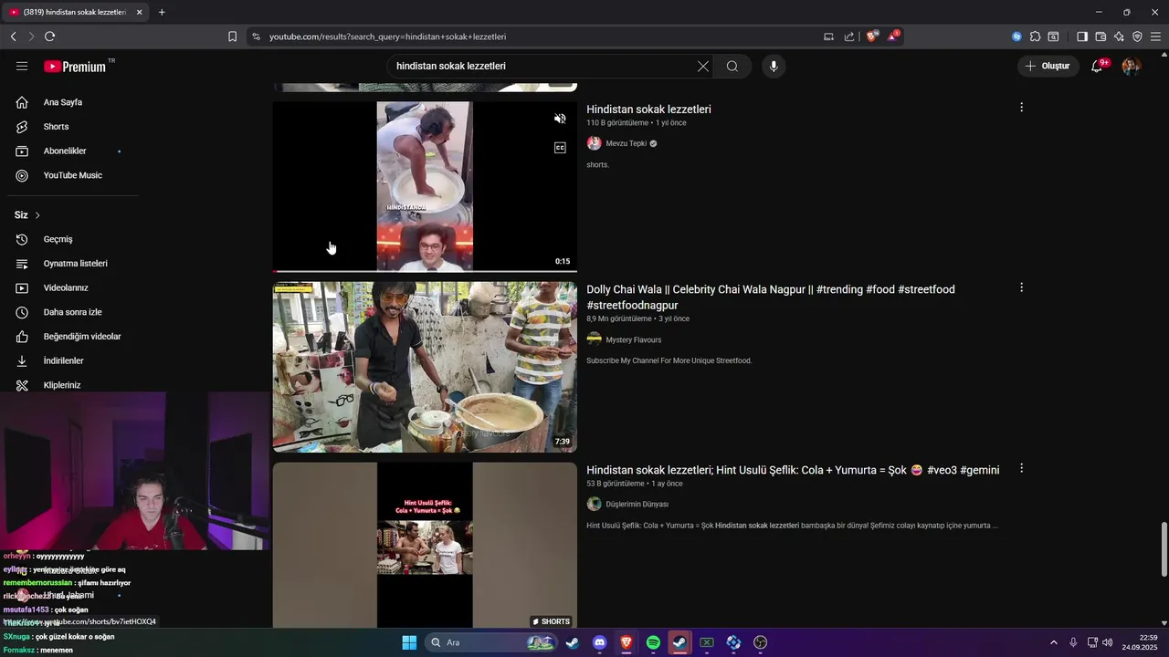Open more options for Mevzu Tepki video
Viewport: 1169px width, 657px height.
(1021, 108)
